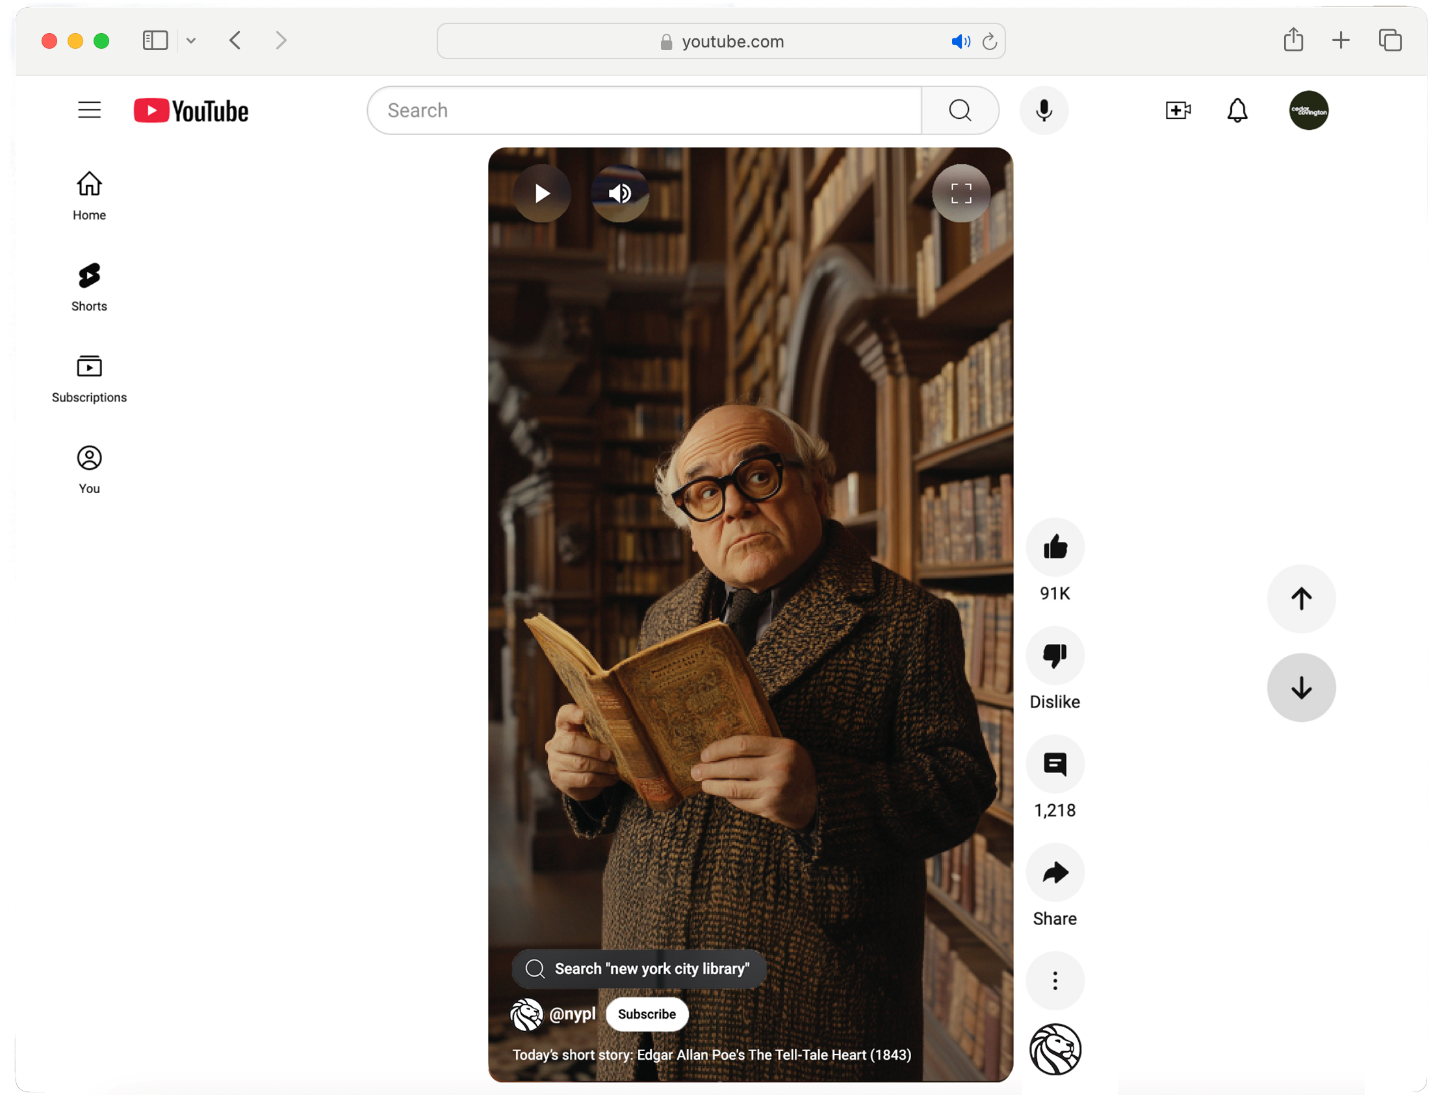Expand the Safari sidebar dropdown chevron
This screenshot has height=1111, width=1444.
(x=191, y=41)
